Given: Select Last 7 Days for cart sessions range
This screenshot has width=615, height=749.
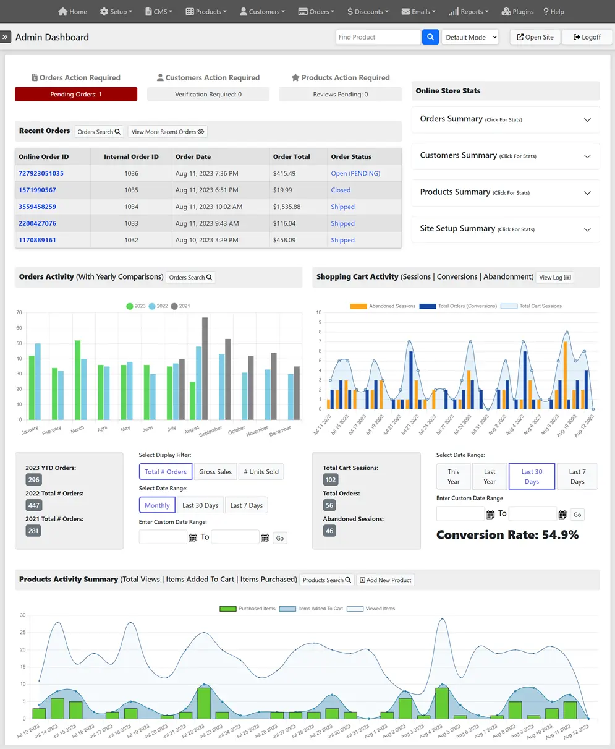Looking at the screenshot, I should [577, 476].
